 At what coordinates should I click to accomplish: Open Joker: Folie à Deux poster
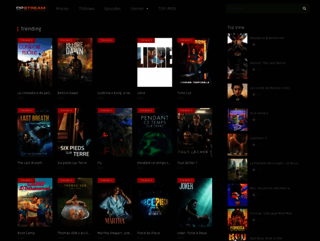195,202
